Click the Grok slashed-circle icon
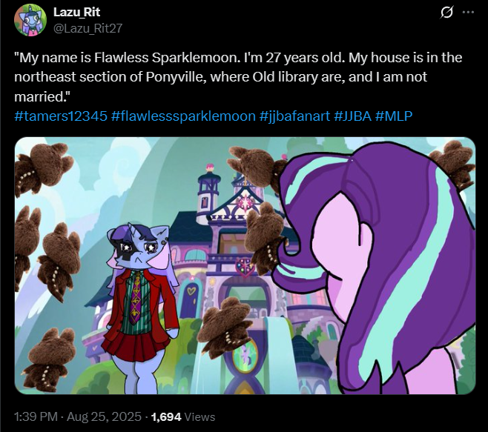The image size is (488, 432). (446, 13)
